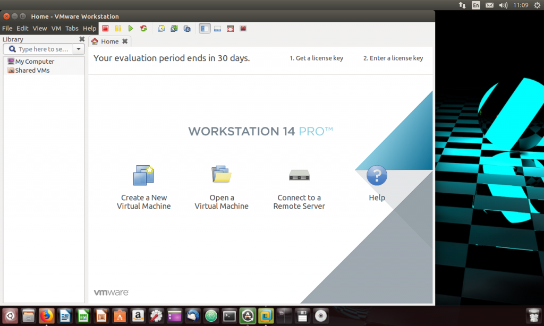Click the green Power On play icon
Image resolution: width=544 pixels, height=326 pixels.
(x=131, y=28)
